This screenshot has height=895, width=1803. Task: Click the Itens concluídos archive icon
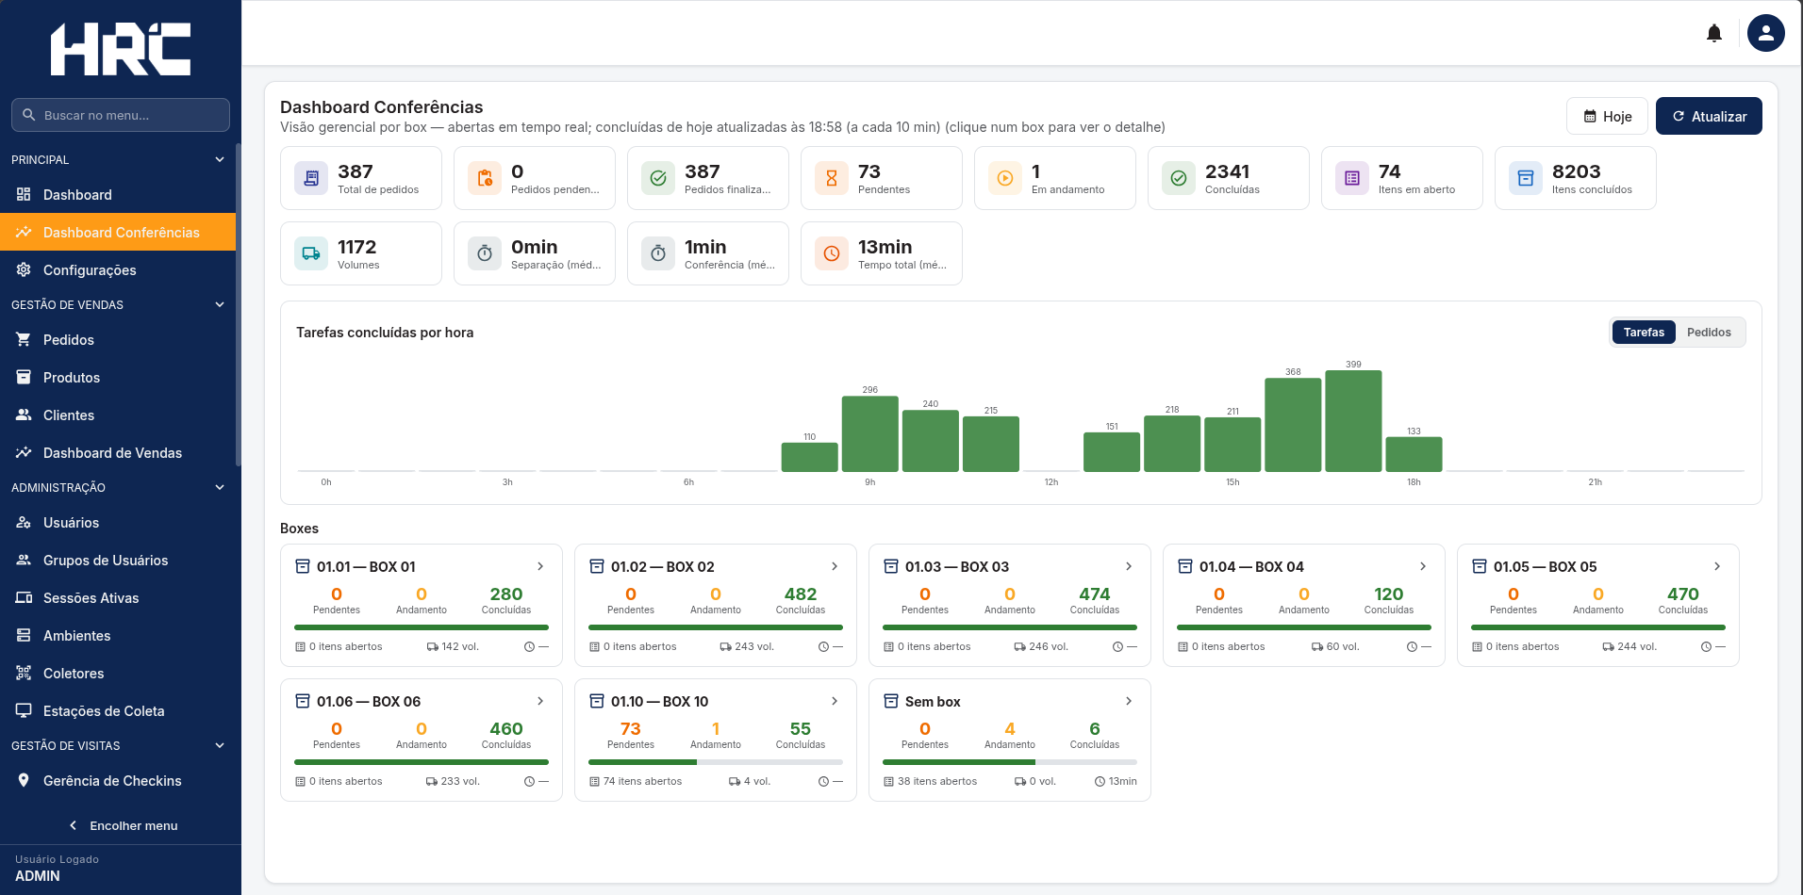click(x=1526, y=178)
